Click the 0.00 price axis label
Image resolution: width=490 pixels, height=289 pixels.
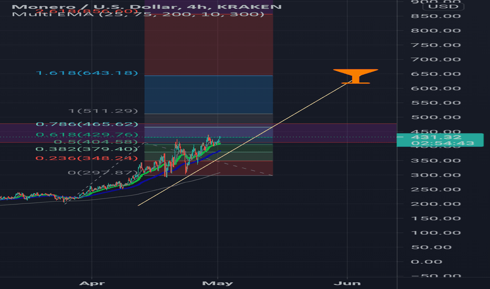(x=426, y=262)
